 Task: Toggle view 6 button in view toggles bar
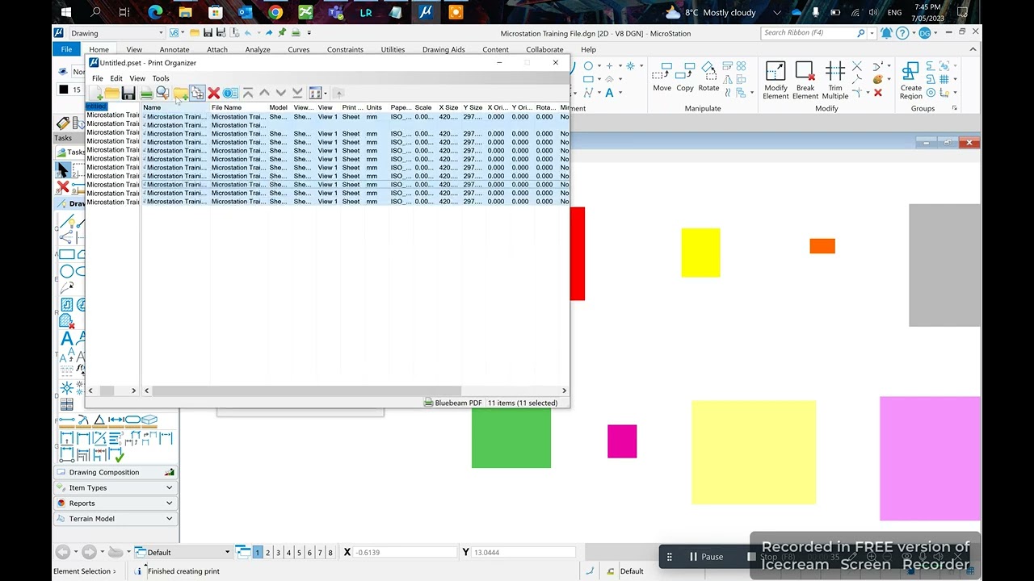(x=309, y=553)
